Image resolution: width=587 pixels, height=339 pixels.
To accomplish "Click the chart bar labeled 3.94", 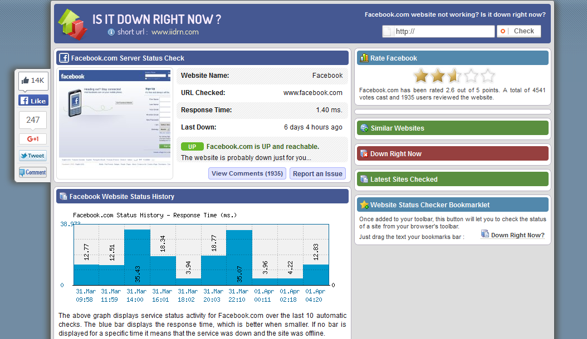I will [188, 282].
